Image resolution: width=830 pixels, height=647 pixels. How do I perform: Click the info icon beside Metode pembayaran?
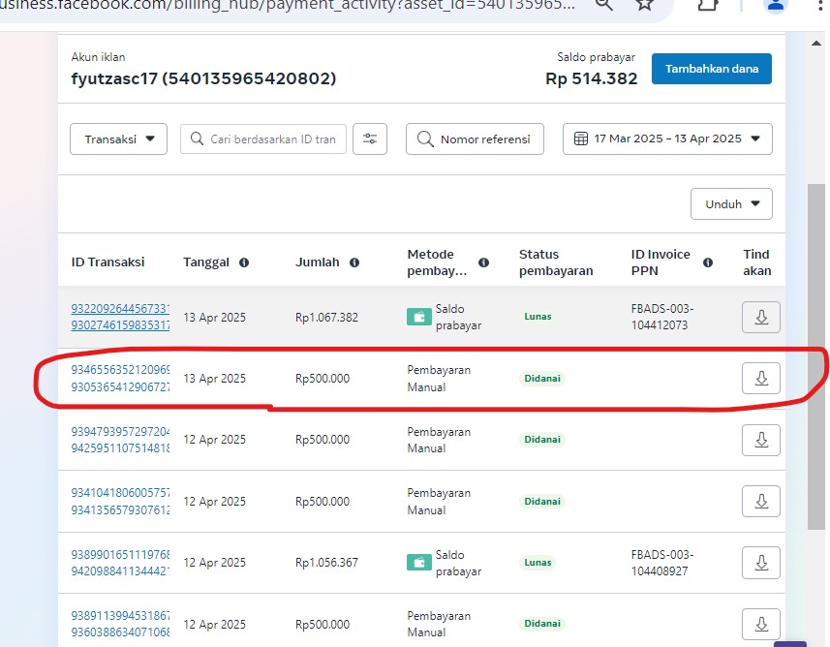click(483, 262)
